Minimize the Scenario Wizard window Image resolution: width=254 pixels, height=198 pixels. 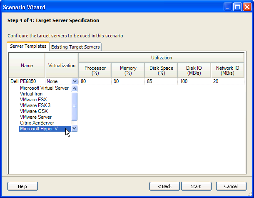228,7
